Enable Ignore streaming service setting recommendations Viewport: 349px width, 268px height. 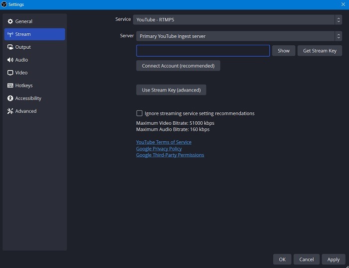pos(140,113)
